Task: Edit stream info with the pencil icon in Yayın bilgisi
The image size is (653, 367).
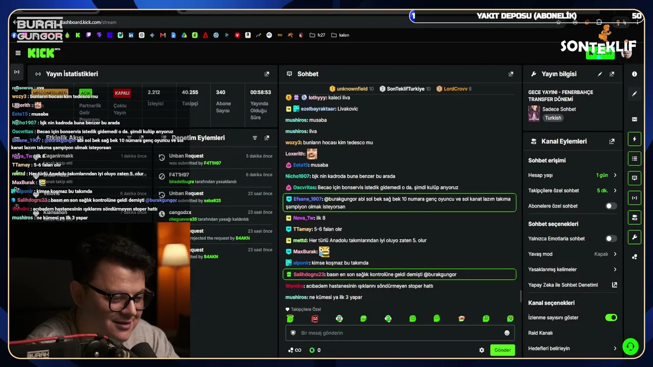Action: pos(600,74)
